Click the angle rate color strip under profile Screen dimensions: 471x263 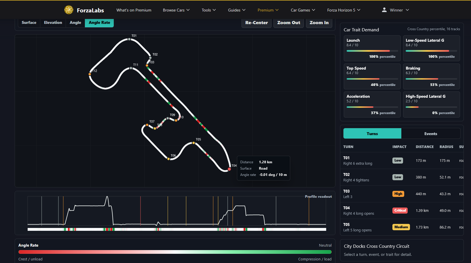[177, 229]
